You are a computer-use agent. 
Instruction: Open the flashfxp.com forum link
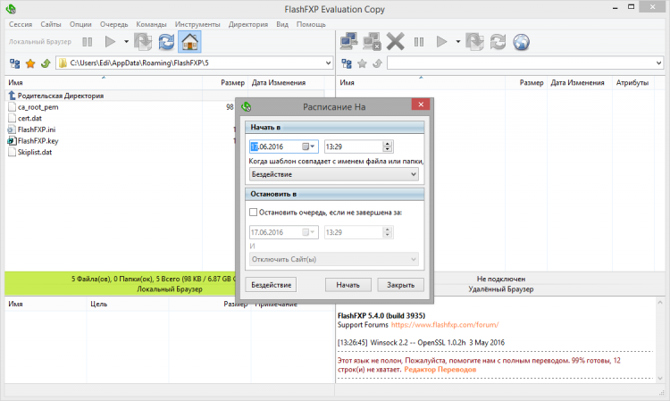444,325
